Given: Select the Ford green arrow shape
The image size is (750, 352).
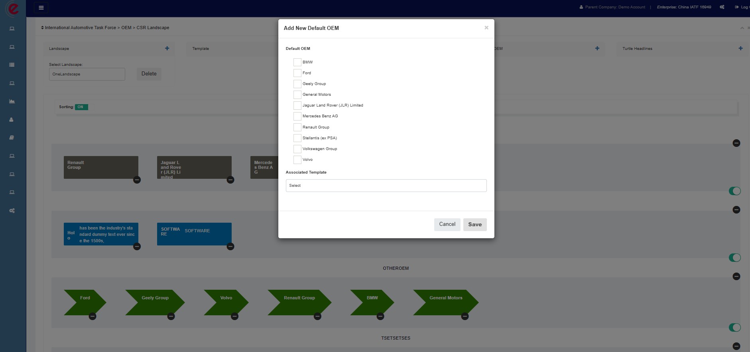Looking at the screenshot, I should coord(85,303).
